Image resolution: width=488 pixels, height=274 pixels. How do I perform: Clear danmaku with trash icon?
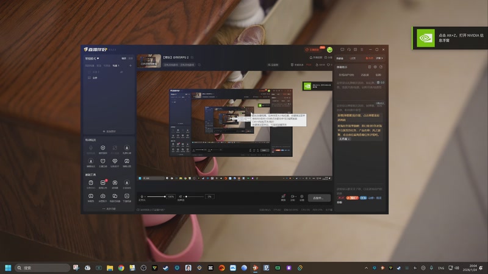click(x=378, y=82)
